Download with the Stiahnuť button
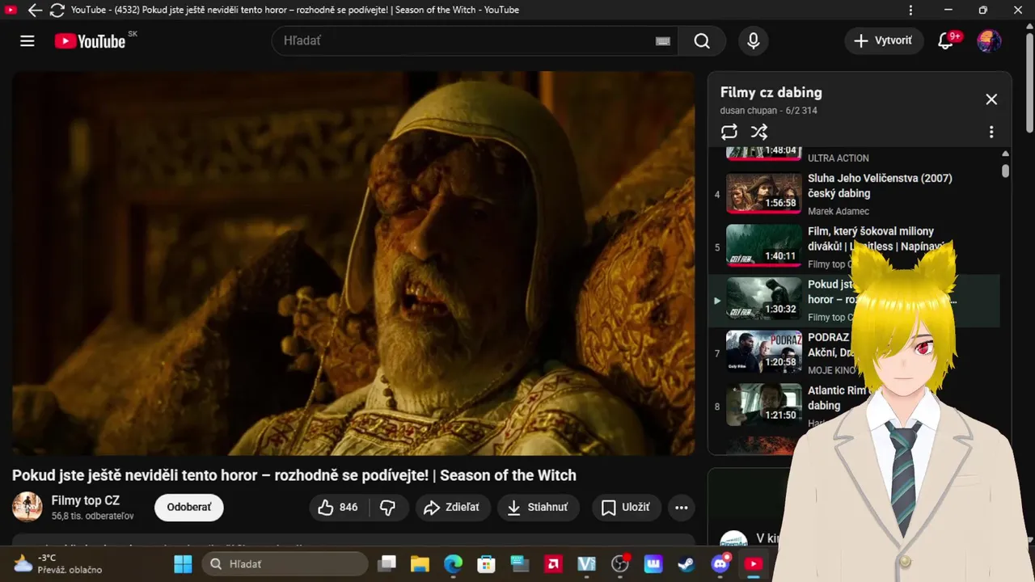The height and width of the screenshot is (582, 1035). coord(538,508)
